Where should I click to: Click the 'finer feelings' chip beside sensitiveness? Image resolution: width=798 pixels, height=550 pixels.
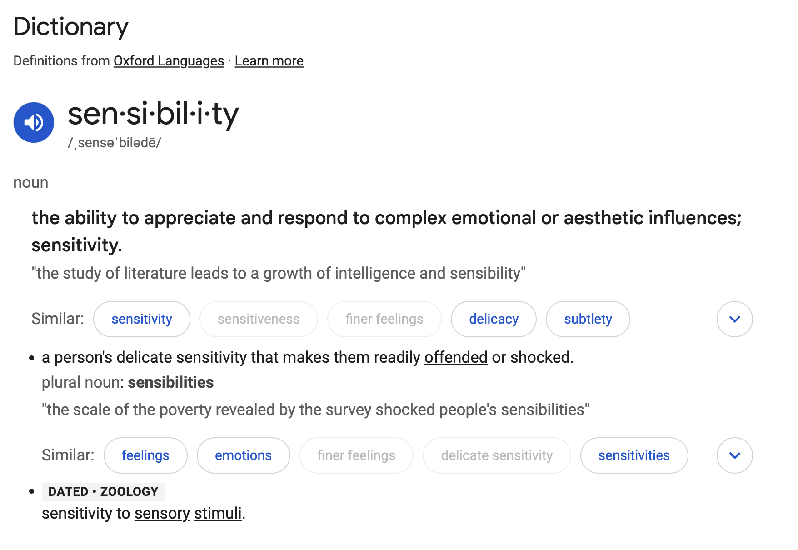(x=384, y=319)
